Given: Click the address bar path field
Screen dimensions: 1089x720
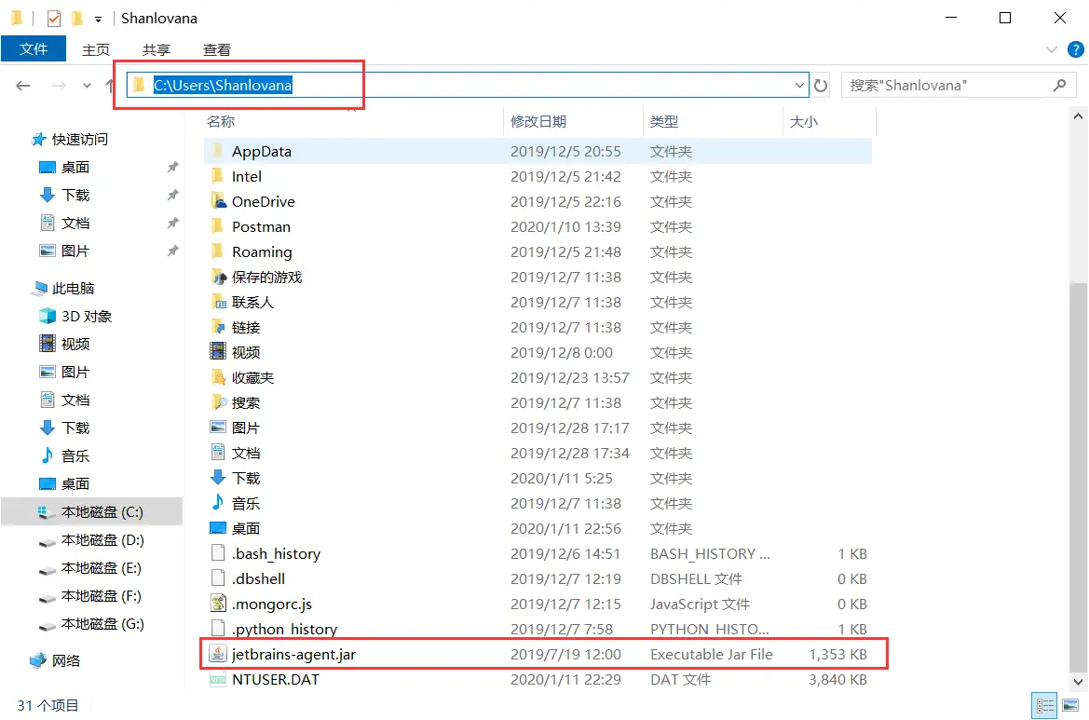Looking at the screenshot, I should point(468,85).
